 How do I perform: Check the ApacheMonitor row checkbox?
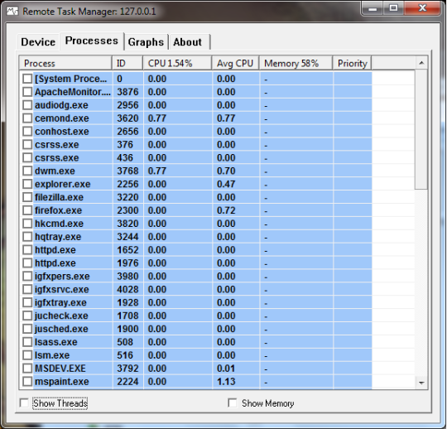pos(27,92)
